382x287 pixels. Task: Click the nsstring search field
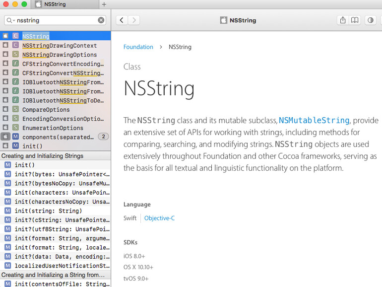coord(55,20)
